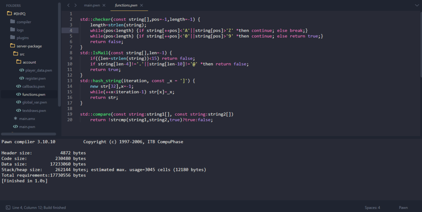
Task: Change the syntax via Pawn label
Action: click(403, 208)
